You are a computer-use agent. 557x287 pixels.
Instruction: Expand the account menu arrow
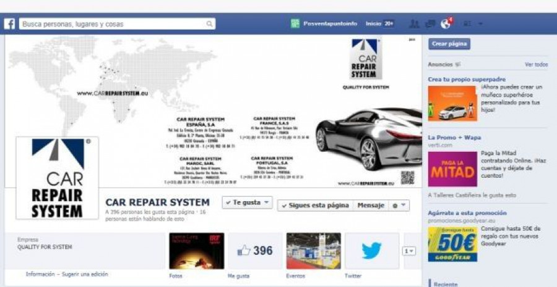click(481, 24)
